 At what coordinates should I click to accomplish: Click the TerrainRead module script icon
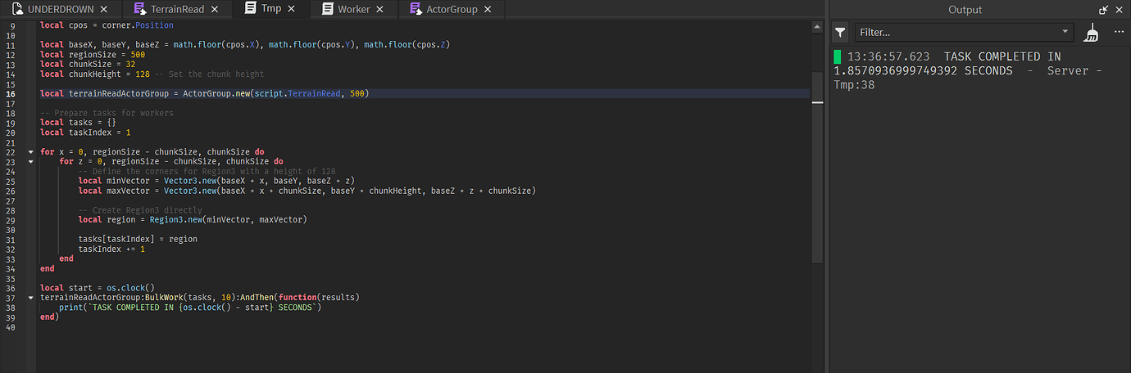click(x=140, y=10)
